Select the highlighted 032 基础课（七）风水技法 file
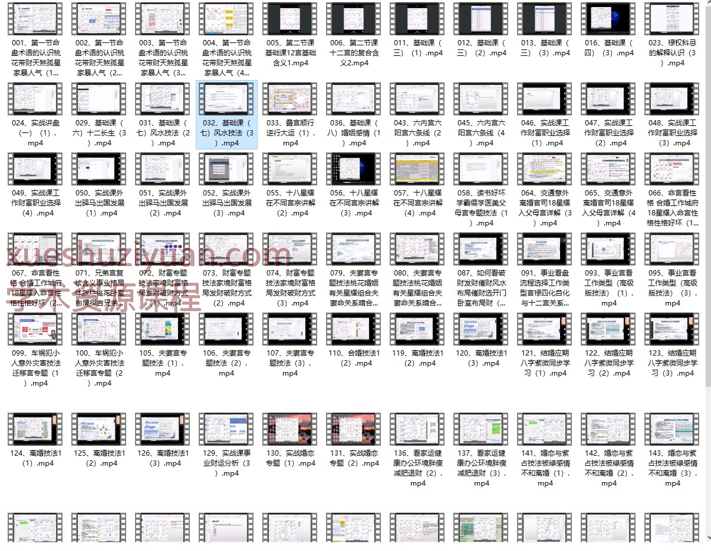This screenshot has height=551, width=711. 226,115
